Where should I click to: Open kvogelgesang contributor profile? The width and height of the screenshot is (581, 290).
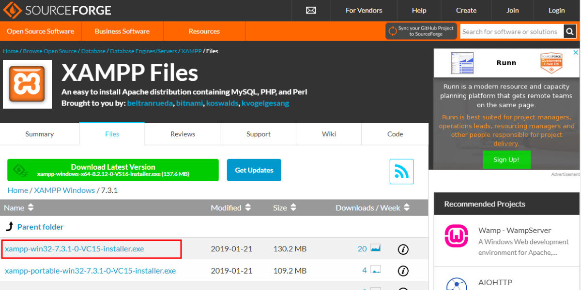[x=265, y=103]
